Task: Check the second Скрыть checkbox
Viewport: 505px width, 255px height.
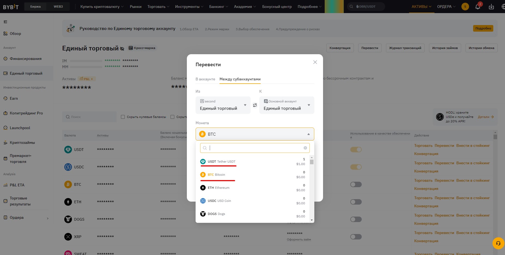Action: (172, 117)
